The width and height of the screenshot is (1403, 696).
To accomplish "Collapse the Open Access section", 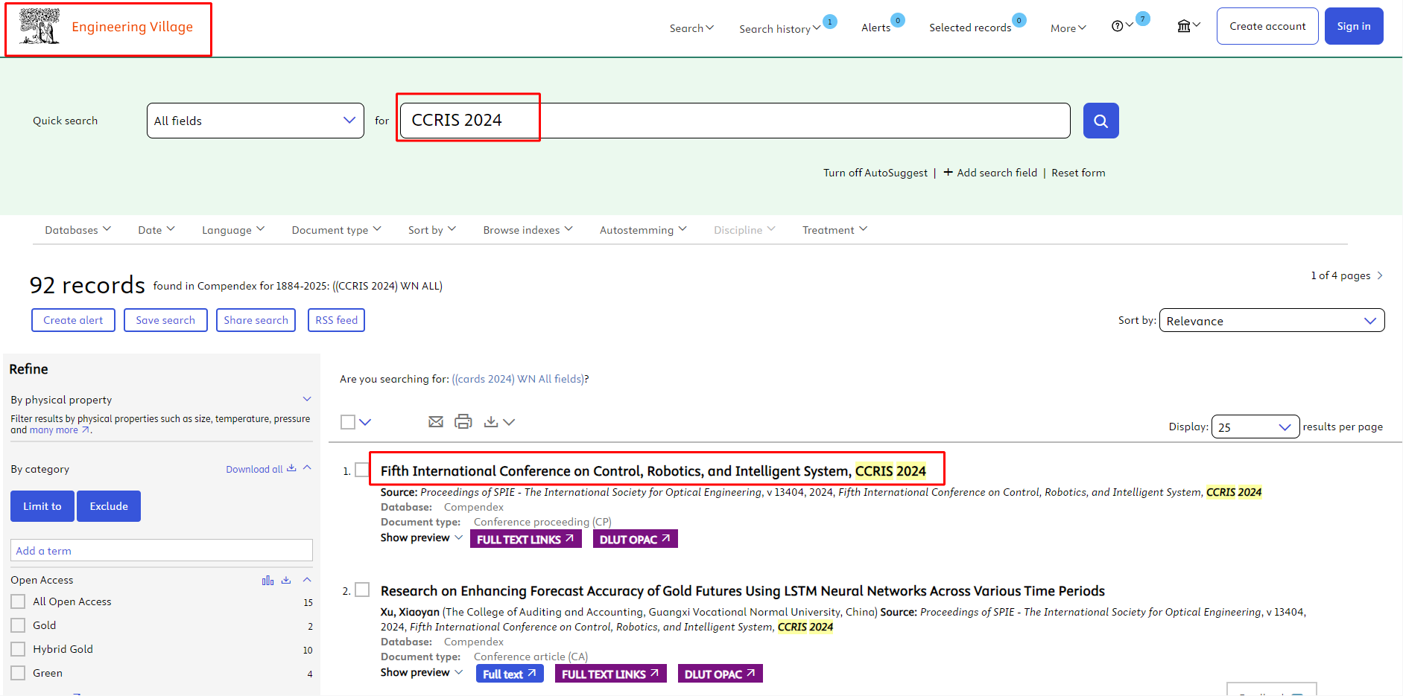I will (x=307, y=580).
